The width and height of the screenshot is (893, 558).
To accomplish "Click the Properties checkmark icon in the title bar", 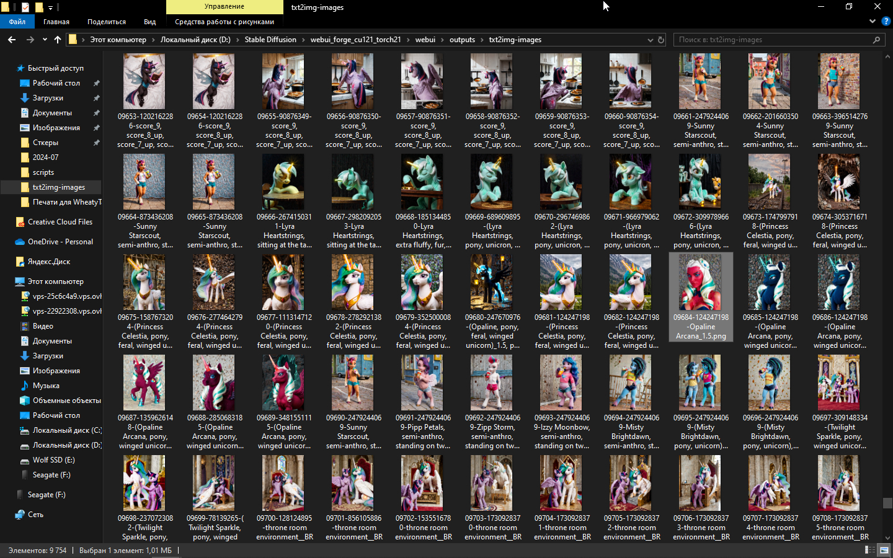I will click(25, 7).
